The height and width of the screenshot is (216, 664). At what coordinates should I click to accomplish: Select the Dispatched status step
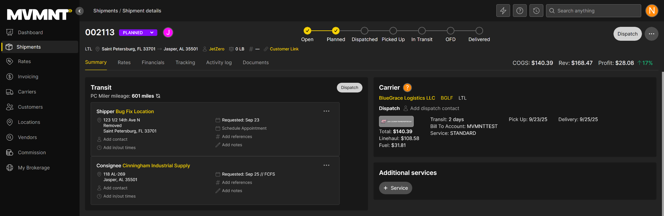click(x=364, y=31)
